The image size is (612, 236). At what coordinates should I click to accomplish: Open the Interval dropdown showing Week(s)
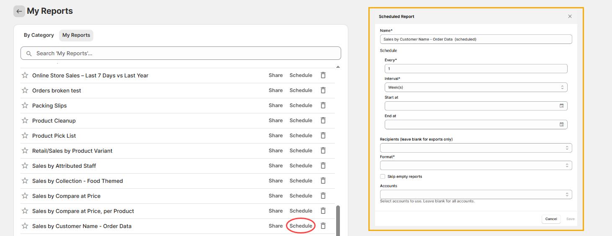tap(476, 87)
